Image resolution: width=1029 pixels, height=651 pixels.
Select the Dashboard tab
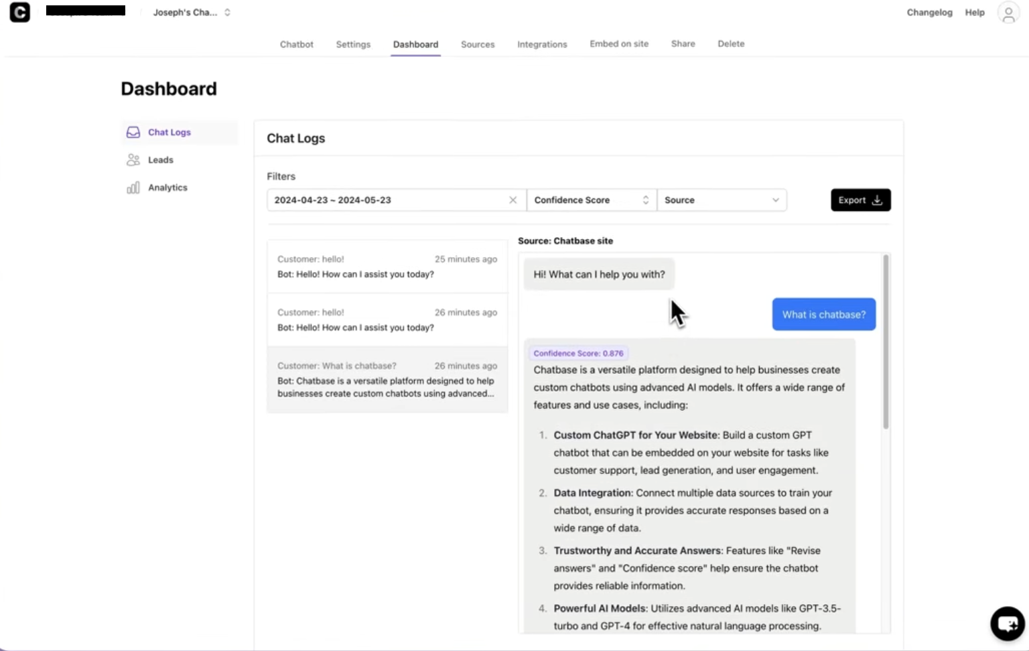click(415, 44)
